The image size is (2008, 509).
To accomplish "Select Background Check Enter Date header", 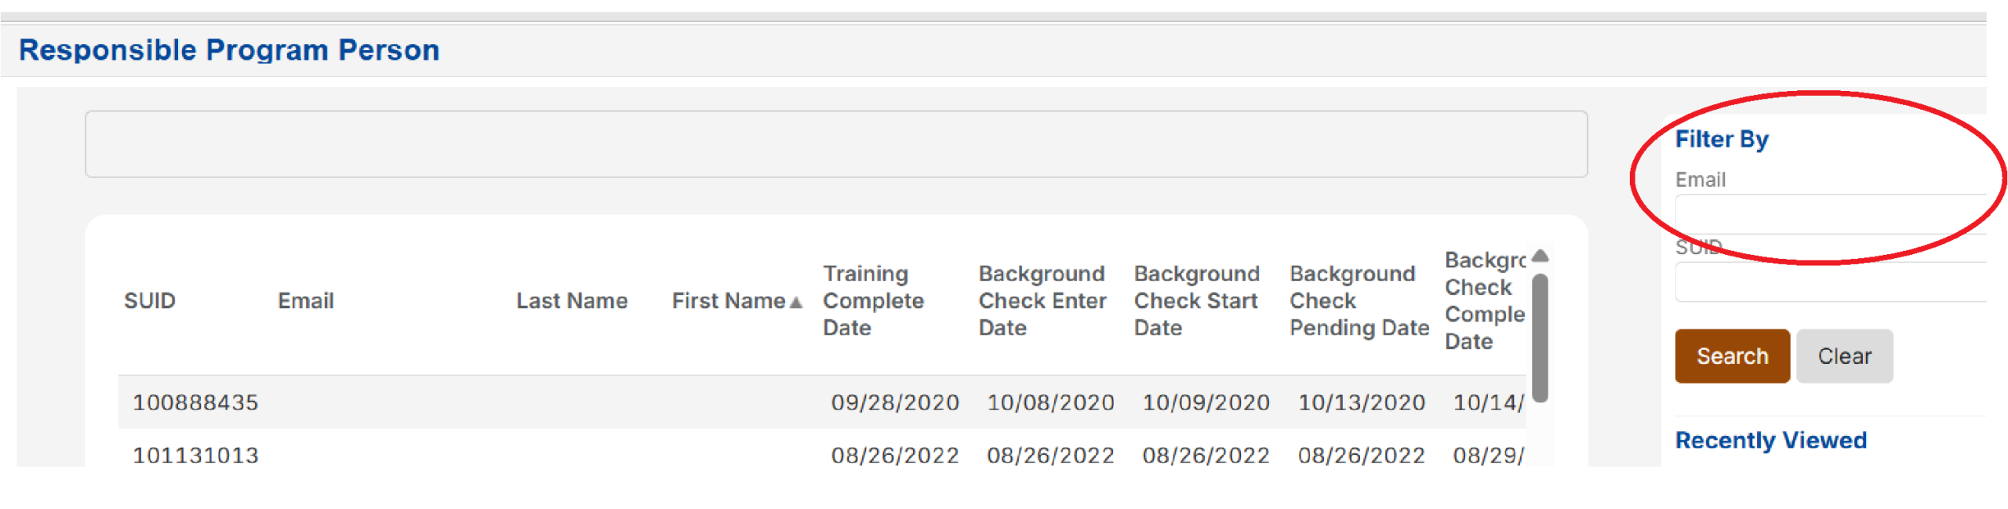I will coord(1042,300).
